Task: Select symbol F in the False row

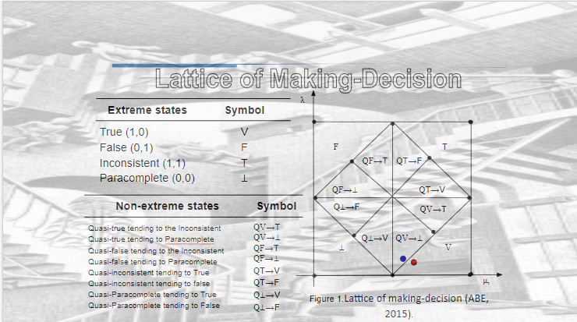Action: (x=243, y=147)
